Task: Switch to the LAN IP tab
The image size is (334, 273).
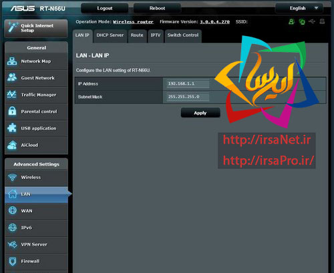Action: pos(82,35)
